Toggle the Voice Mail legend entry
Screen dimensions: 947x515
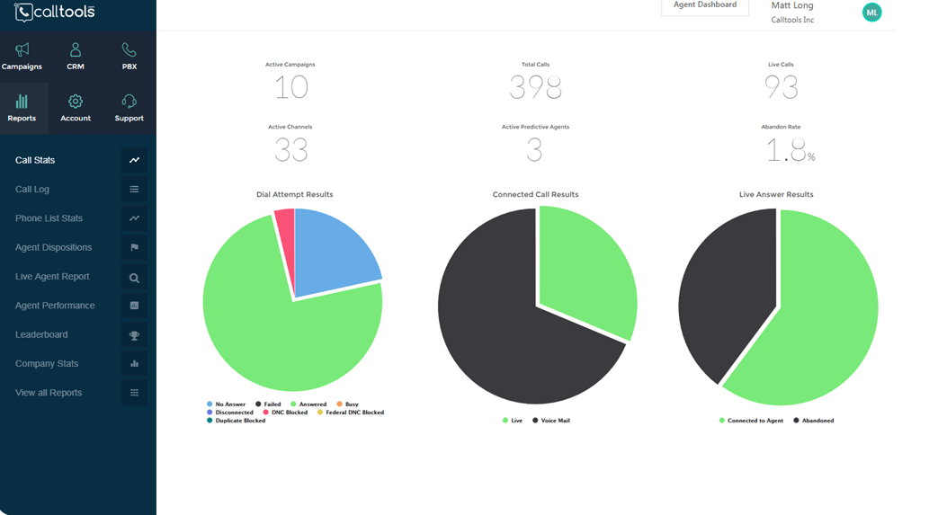pyautogui.click(x=550, y=421)
